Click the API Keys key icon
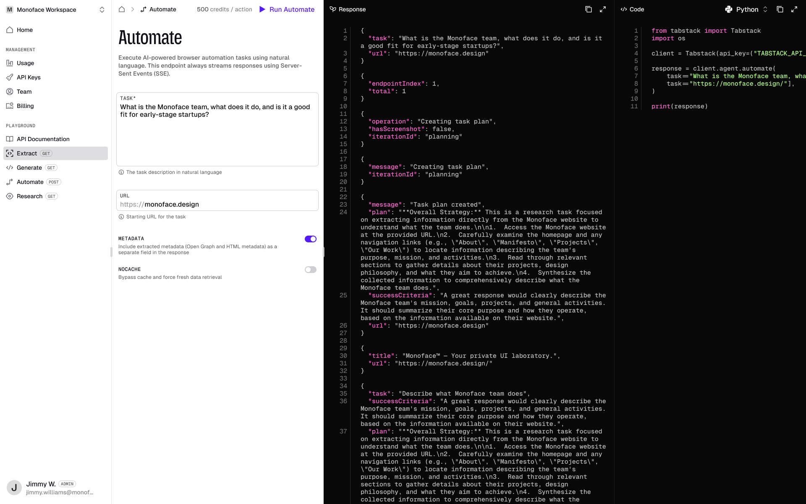Screen dimensions: 806x504 point(10,77)
